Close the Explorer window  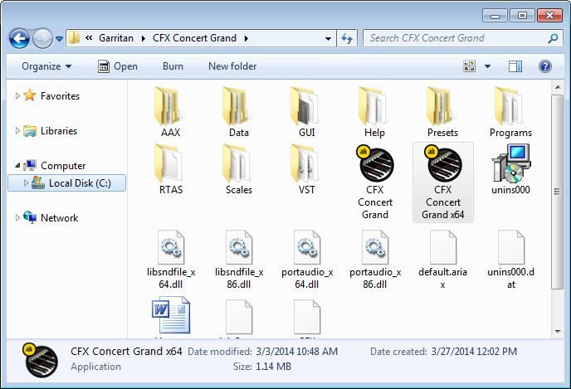[x=549, y=15]
